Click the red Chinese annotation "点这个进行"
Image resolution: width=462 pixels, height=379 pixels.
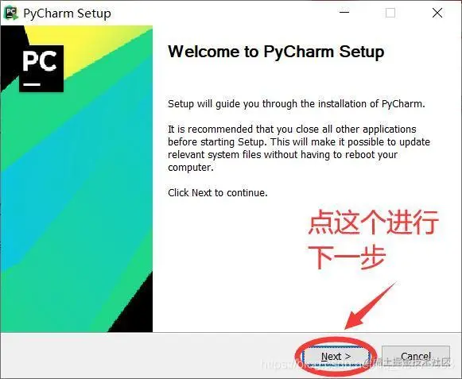click(x=373, y=222)
